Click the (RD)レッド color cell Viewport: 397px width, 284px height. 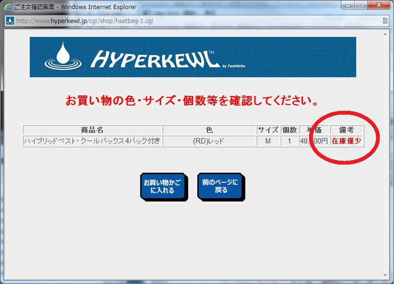pos(209,141)
